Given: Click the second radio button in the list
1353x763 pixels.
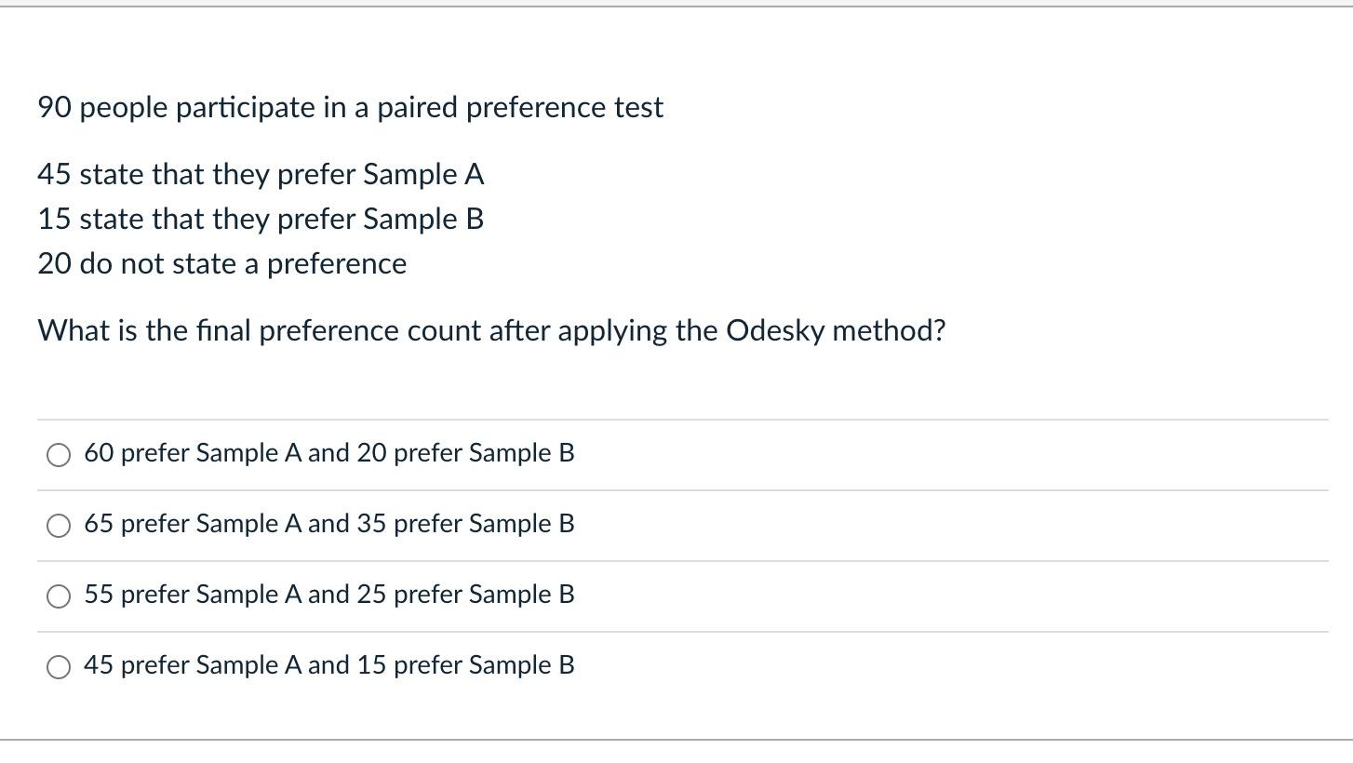Looking at the screenshot, I should coord(60,526).
